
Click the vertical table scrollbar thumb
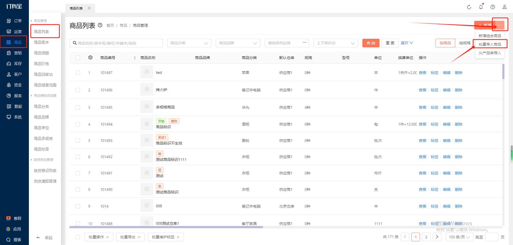click(x=503, y=71)
